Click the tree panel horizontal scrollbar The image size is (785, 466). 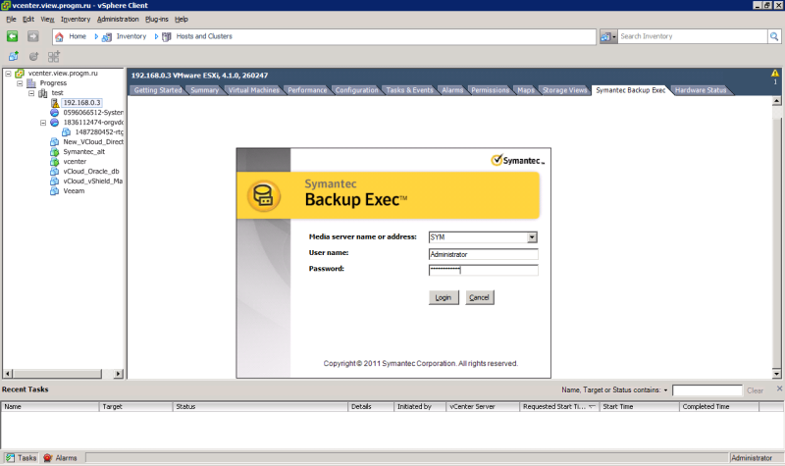point(63,374)
